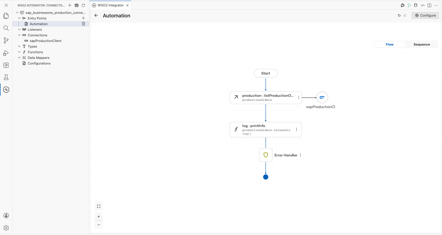442x235 pixels.
Task: Collapse the Types section
Action: click(x=19, y=46)
